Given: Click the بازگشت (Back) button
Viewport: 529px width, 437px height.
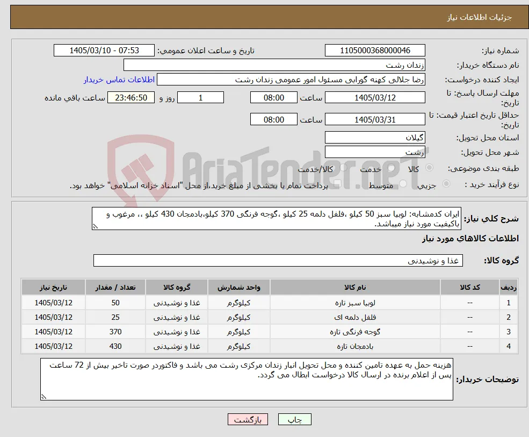Looking at the screenshot, I should point(248,419).
